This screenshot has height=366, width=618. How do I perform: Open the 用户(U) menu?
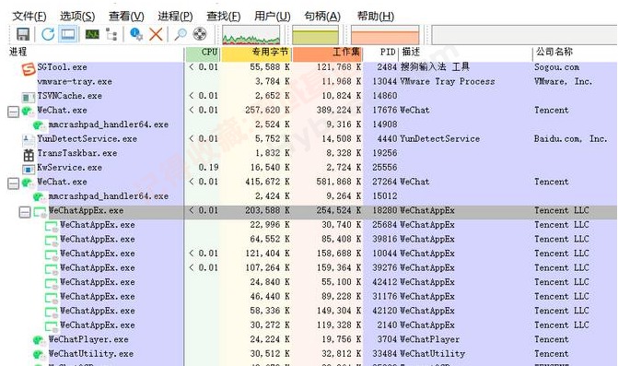click(273, 17)
